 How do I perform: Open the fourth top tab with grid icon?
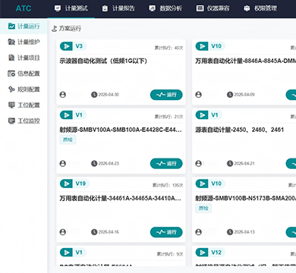click(x=213, y=8)
